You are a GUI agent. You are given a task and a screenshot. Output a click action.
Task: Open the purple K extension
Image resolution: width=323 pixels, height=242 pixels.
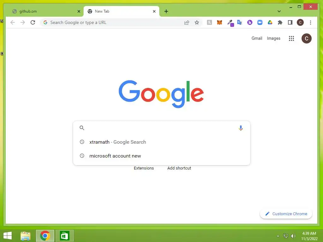pos(250,22)
